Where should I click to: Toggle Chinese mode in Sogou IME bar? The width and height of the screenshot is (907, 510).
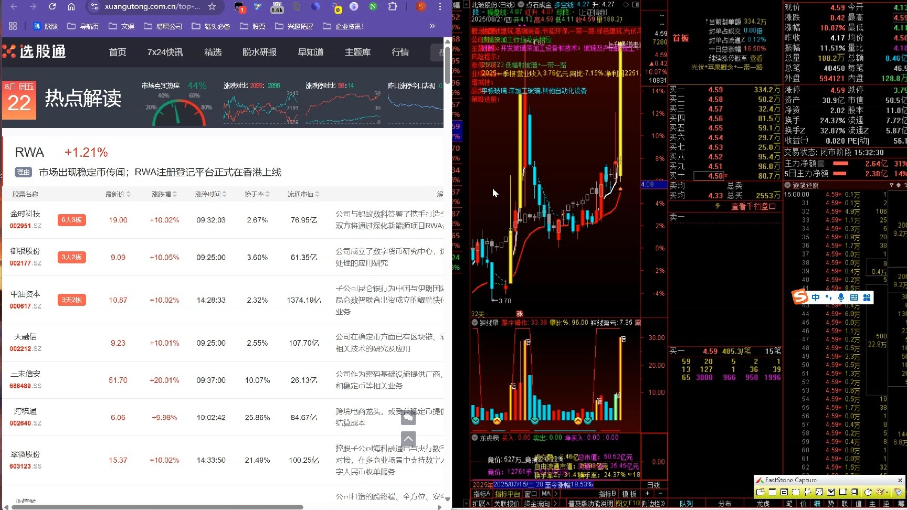pyautogui.click(x=815, y=297)
